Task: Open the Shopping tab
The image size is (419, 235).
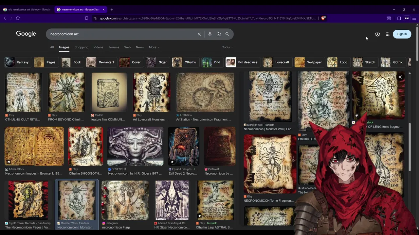Action: point(82,47)
